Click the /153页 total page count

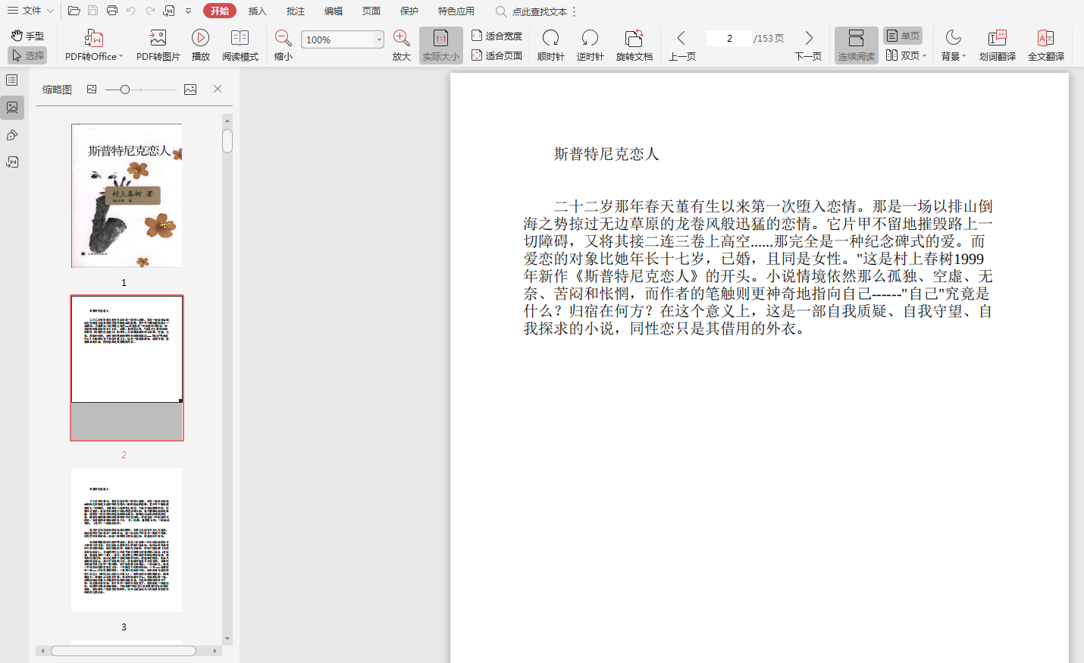pos(769,38)
